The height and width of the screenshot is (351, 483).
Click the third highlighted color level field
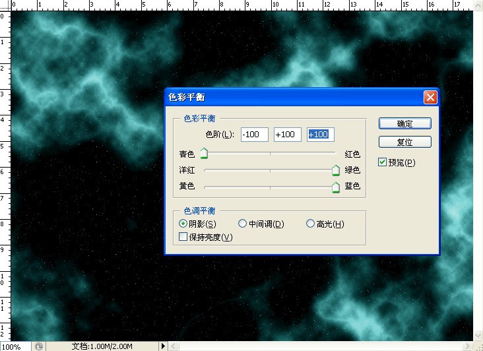321,135
